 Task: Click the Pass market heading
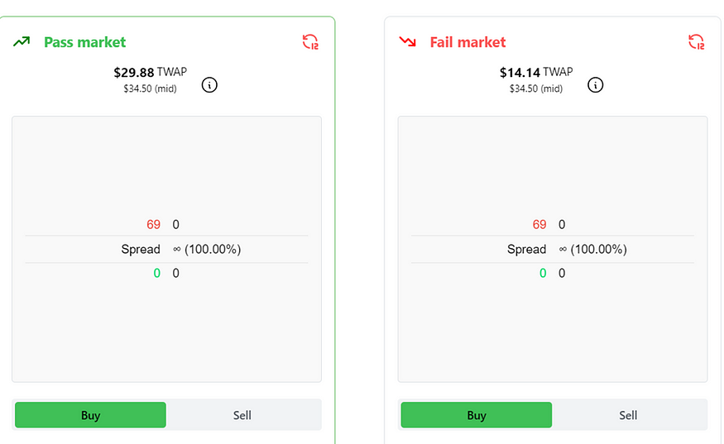point(85,42)
